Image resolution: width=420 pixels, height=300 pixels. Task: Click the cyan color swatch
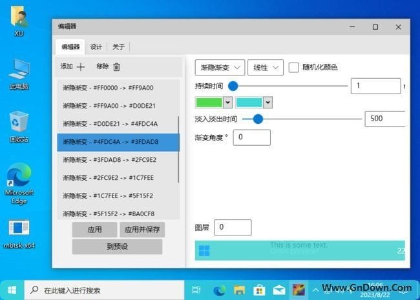click(x=249, y=103)
